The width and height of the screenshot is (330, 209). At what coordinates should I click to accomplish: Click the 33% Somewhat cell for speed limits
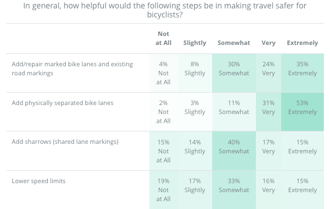click(234, 190)
